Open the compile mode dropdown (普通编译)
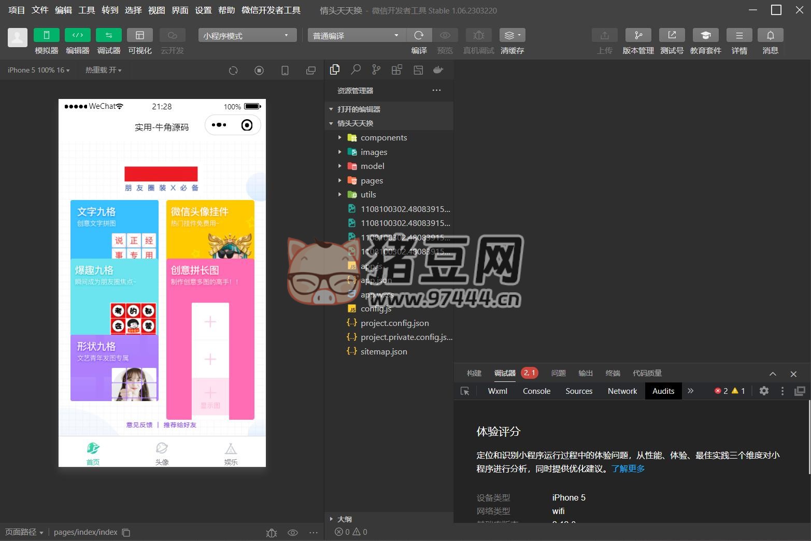The height and width of the screenshot is (541, 811). 357,35
